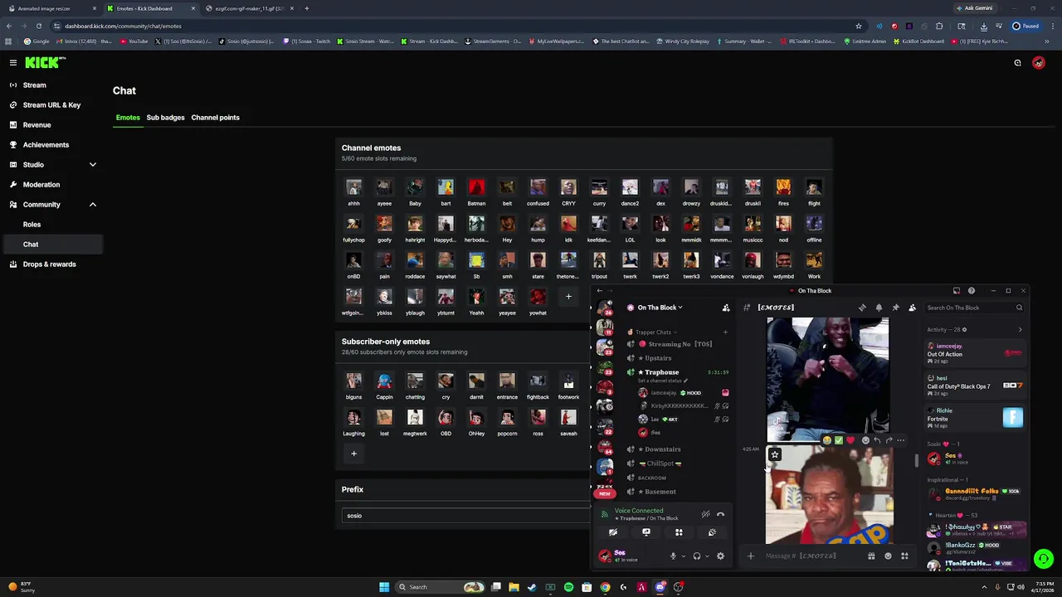This screenshot has height=597, width=1062.
Task: Mute microphone in Discord
Action: (673, 556)
